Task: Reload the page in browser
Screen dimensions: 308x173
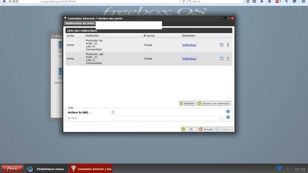Action: coord(184,1)
